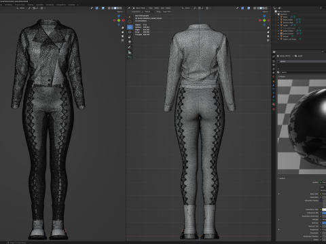Open Global orientation dropdown in right viewport
Screen dimensions: 326x244
coord(187,8)
